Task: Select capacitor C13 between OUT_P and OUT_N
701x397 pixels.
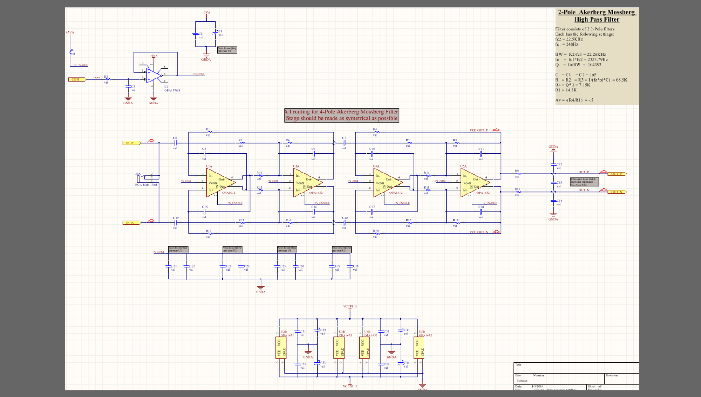Action: click(x=553, y=183)
